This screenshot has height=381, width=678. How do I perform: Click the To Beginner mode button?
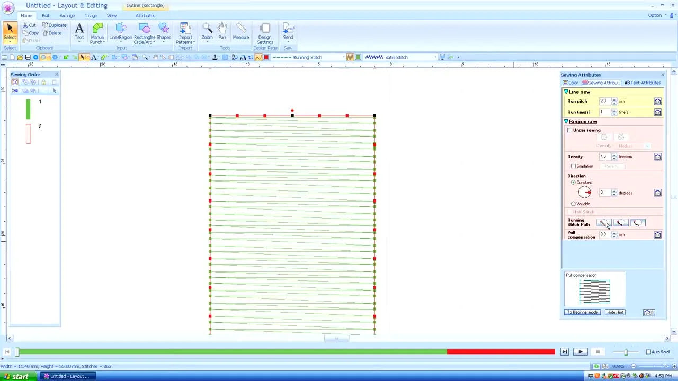click(582, 312)
